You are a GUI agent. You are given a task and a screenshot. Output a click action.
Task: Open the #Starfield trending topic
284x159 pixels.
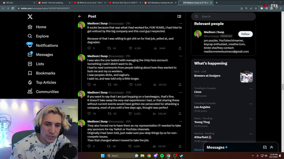pos(203,137)
